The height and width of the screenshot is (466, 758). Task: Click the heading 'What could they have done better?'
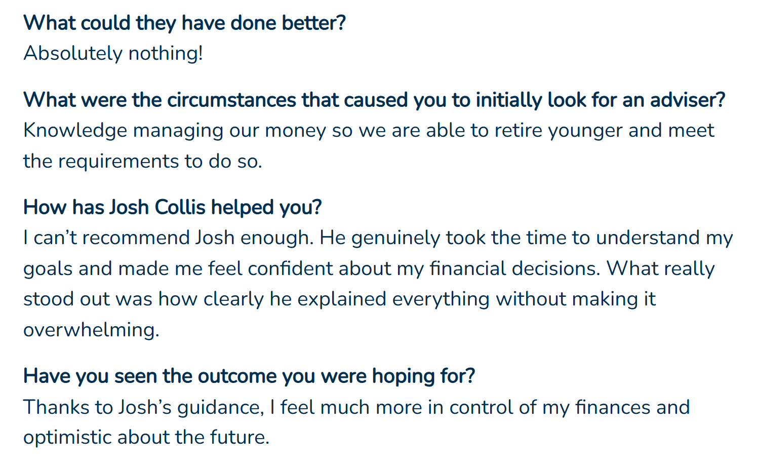click(x=184, y=23)
